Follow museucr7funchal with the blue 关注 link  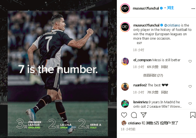click(x=170, y=8)
